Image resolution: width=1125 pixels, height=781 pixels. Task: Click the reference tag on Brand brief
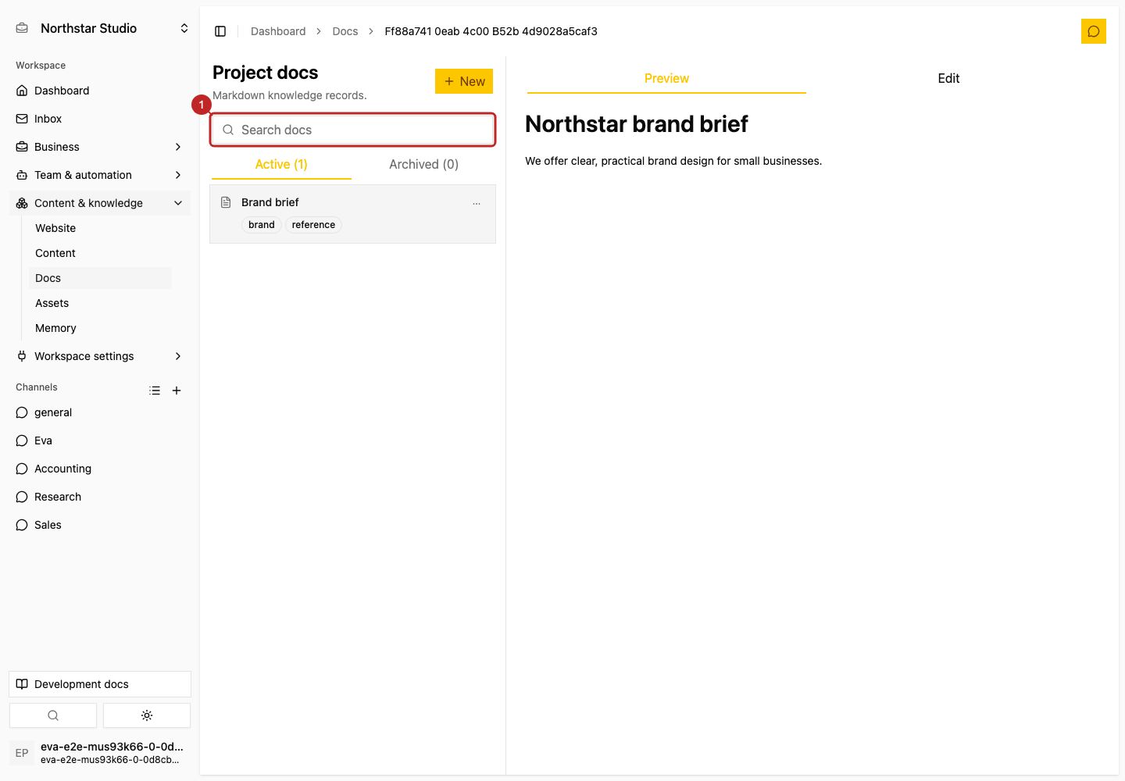click(313, 225)
